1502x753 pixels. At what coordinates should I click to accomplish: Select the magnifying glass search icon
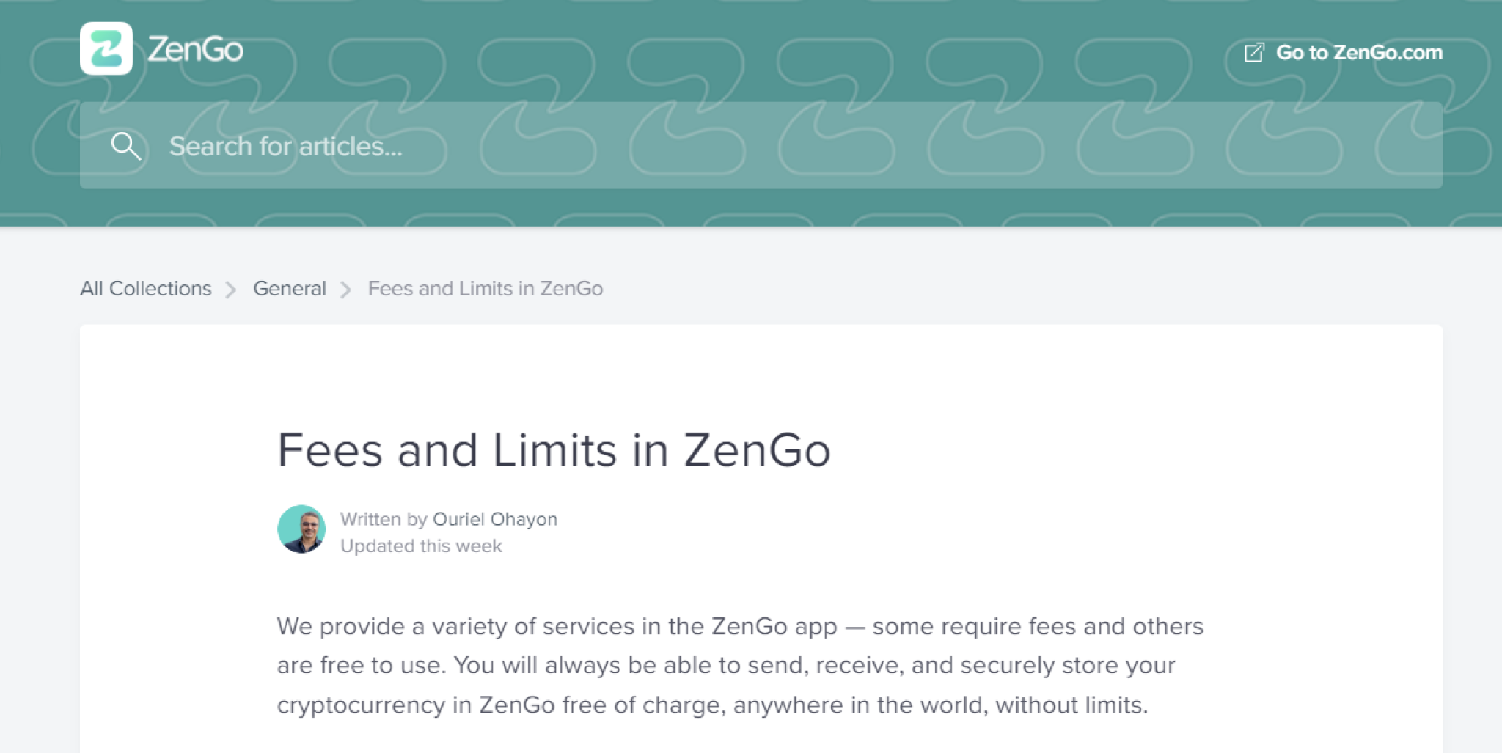click(x=126, y=145)
